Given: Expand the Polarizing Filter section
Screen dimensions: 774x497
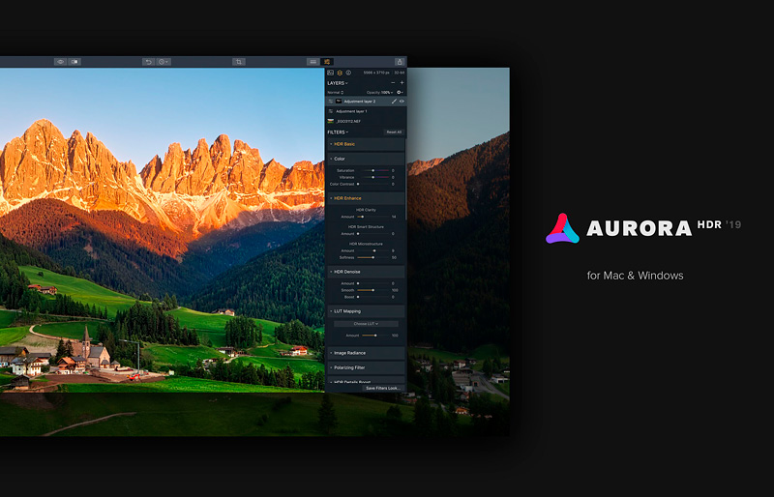Looking at the screenshot, I should tap(366, 367).
